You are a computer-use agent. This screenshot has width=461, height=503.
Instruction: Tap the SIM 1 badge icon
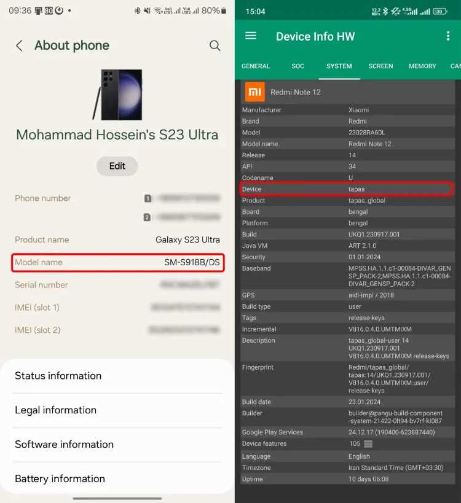(148, 198)
